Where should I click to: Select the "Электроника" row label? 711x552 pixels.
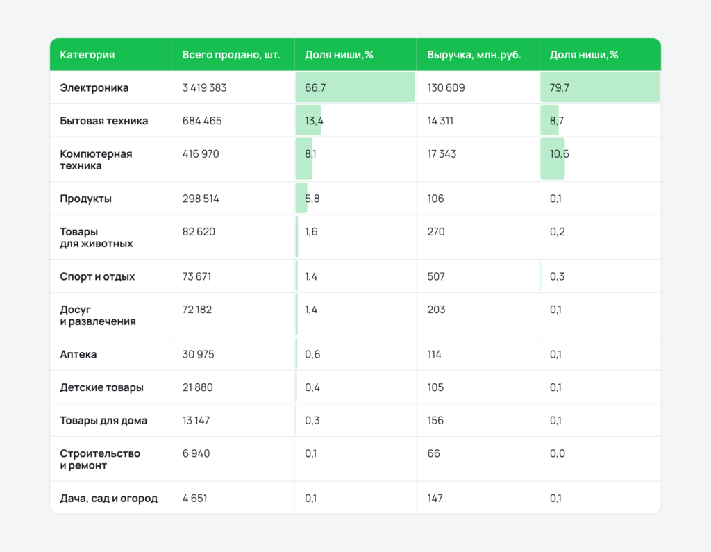tap(94, 88)
